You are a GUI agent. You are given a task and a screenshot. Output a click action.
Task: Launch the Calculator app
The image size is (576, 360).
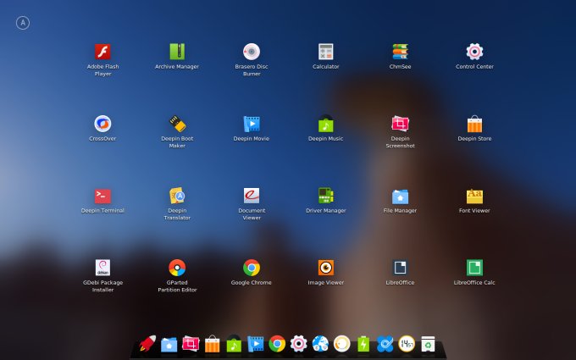(x=325, y=52)
